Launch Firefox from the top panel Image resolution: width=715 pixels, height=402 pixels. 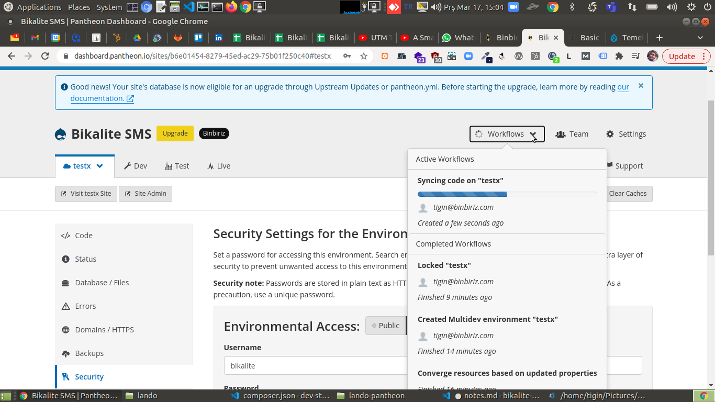click(x=231, y=7)
